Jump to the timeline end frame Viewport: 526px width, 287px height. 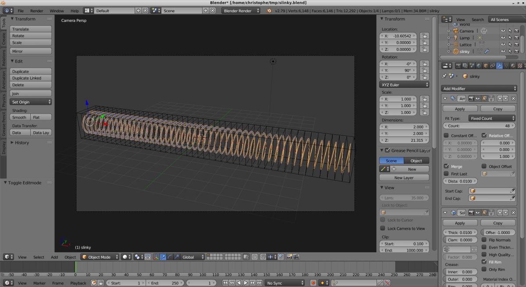tap(259, 283)
